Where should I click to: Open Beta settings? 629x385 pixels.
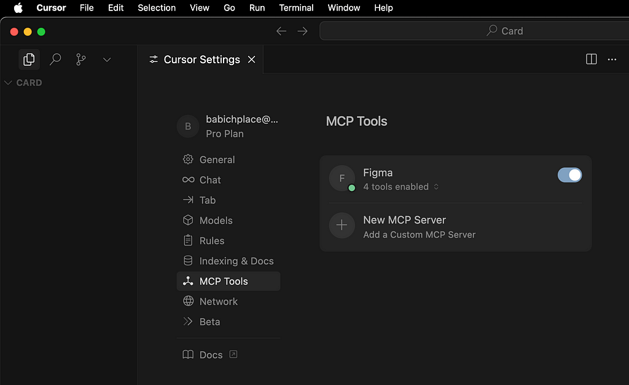[229, 322]
